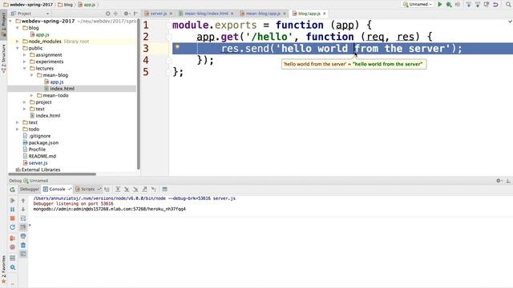Pause the program in the debug sidebar
Screen dimensions: 513x288
tap(13, 210)
